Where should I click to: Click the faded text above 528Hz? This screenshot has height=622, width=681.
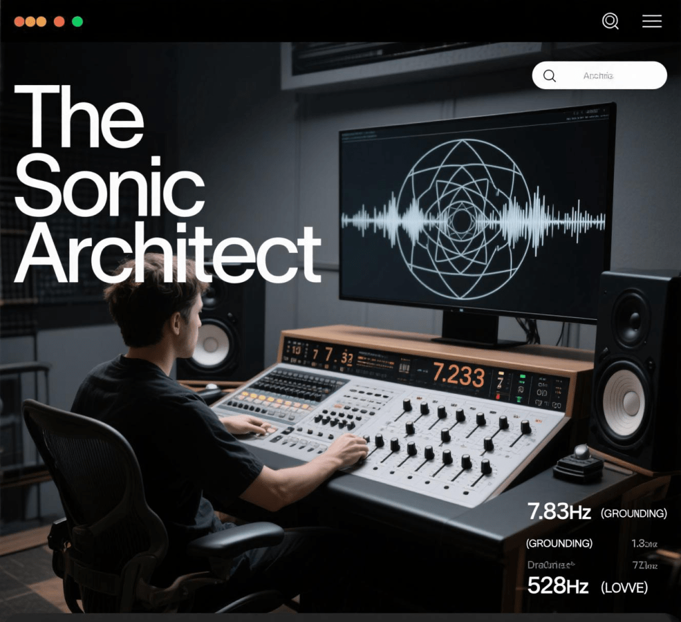(x=549, y=565)
